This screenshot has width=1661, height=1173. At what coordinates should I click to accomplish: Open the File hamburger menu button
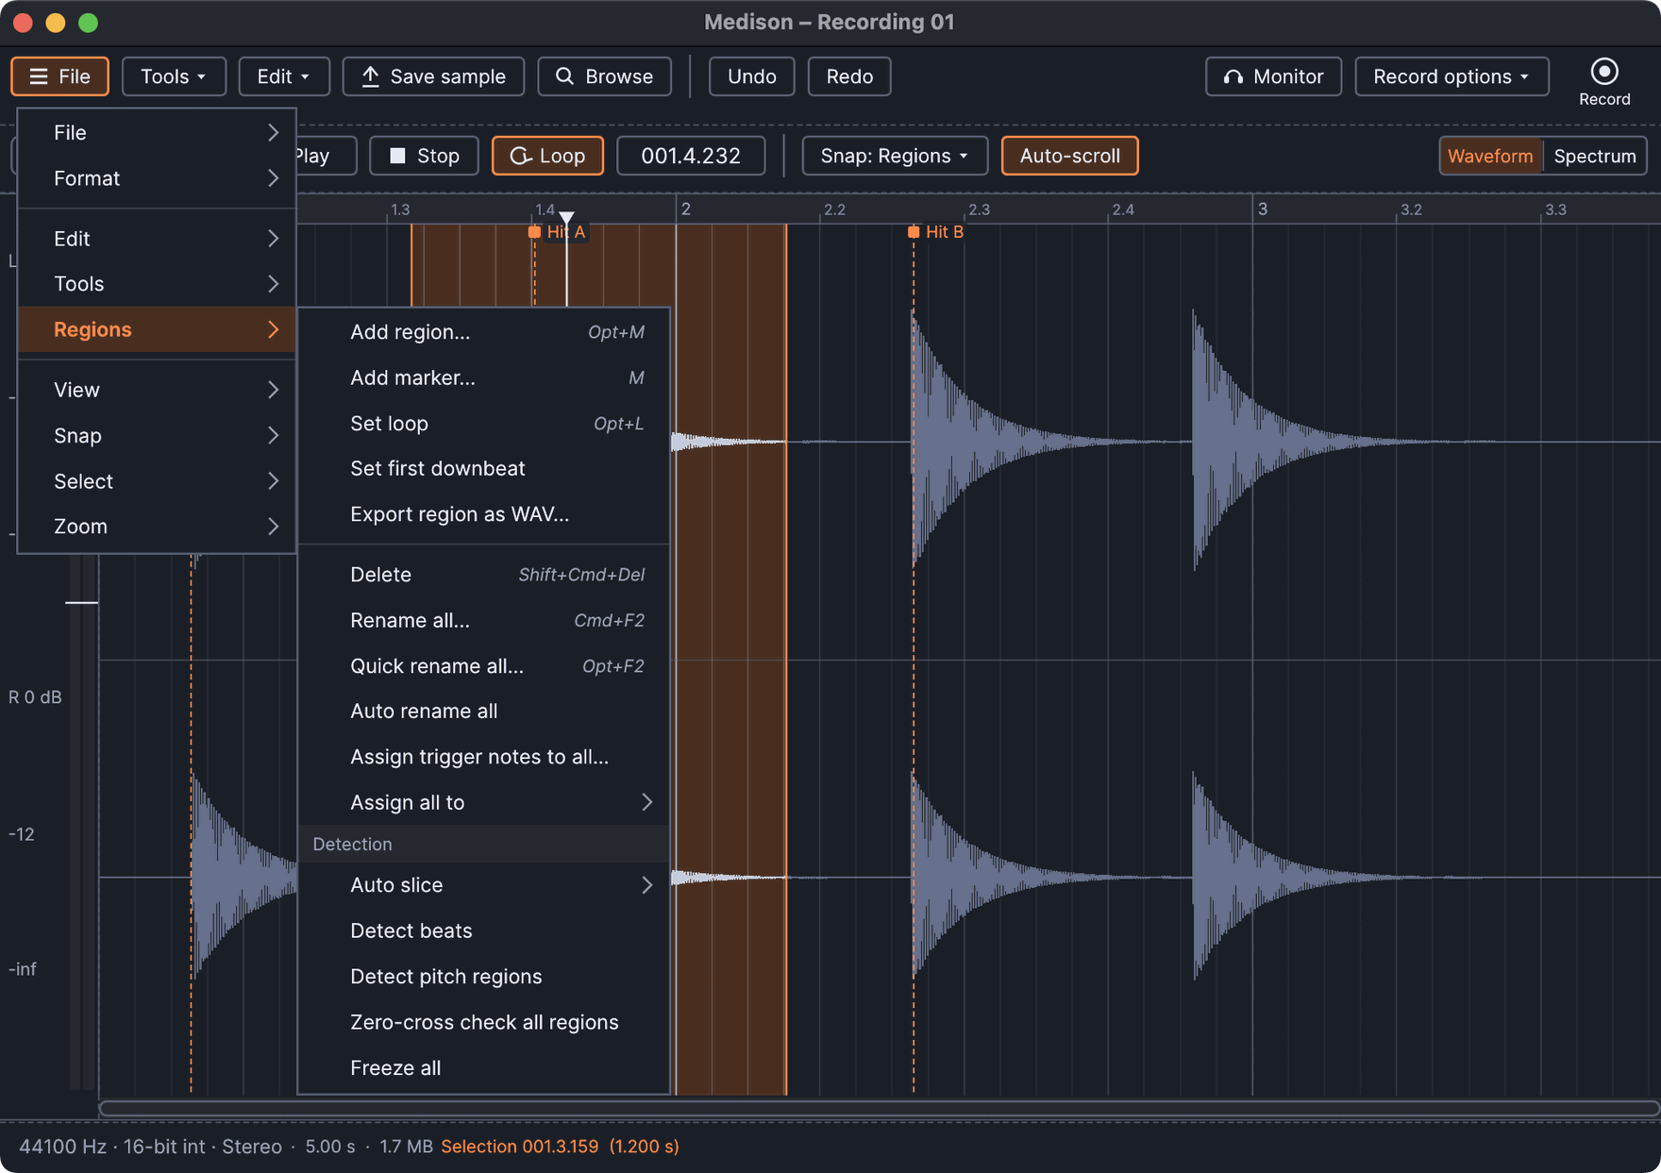[x=59, y=76]
